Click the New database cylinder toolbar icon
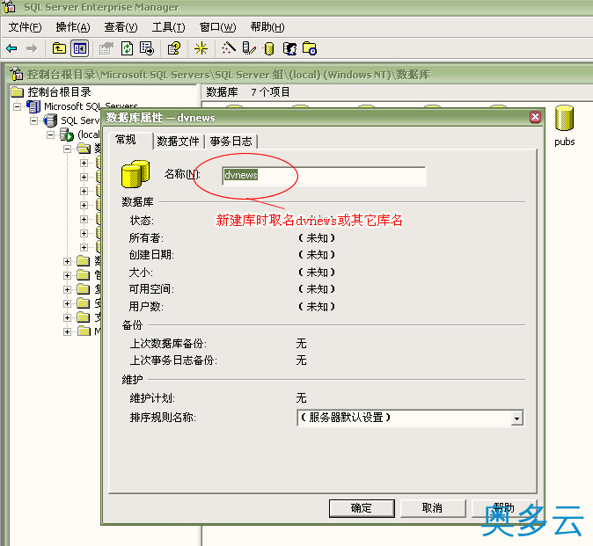 [269, 48]
